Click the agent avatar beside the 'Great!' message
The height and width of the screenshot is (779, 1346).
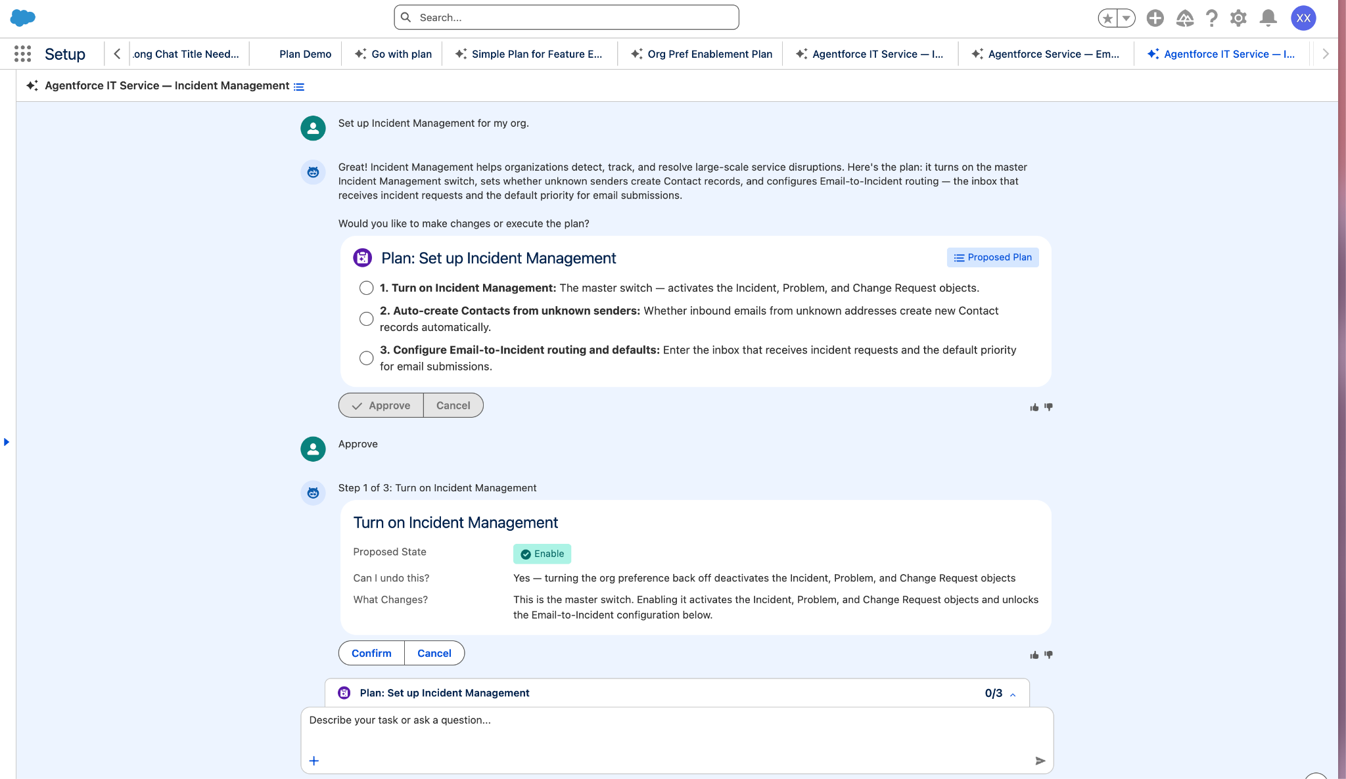313,172
